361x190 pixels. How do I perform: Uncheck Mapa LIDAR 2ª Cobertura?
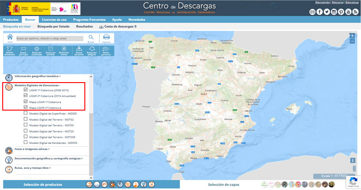26,107
